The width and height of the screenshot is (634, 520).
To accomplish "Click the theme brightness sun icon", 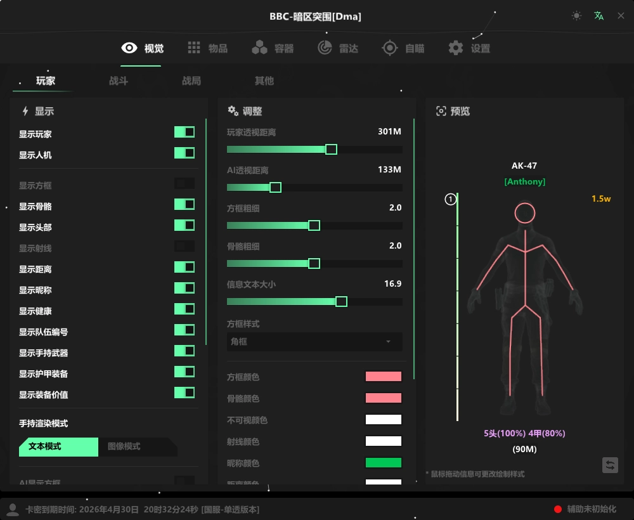I will tap(576, 16).
